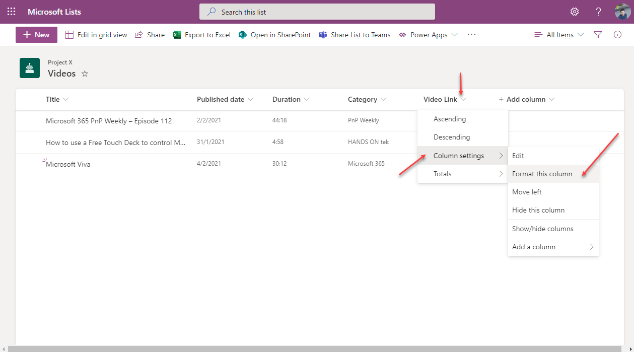This screenshot has height=352, width=634.
Task: Open the Add column dropdown
Action: pos(527,99)
